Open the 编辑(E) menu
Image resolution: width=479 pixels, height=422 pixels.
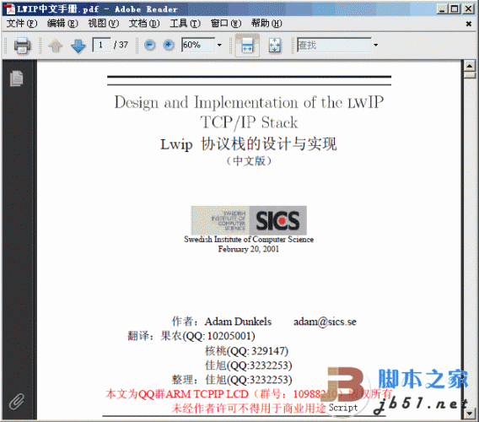pyautogui.click(x=62, y=24)
